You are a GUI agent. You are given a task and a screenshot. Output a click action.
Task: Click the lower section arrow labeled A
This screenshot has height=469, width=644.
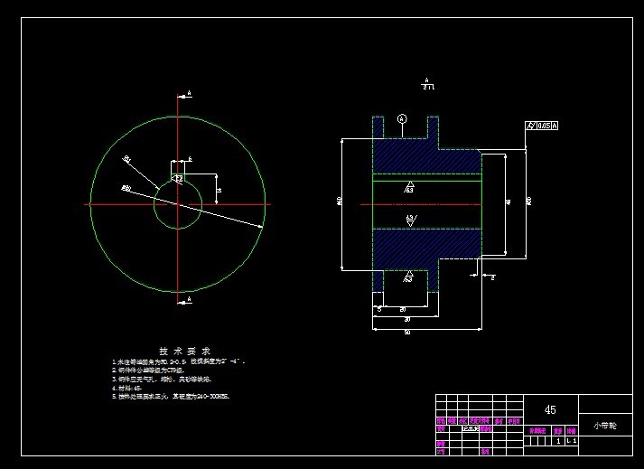pyautogui.click(x=185, y=301)
